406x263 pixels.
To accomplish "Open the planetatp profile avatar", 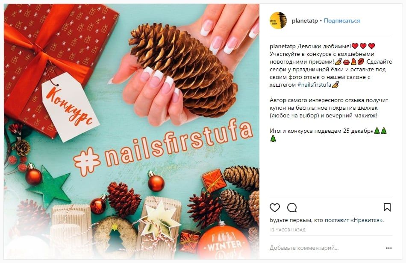I will [x=278, y=20].
